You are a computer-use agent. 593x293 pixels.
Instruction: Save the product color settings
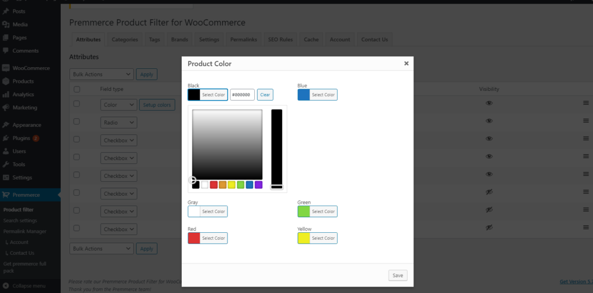coord(397,276)
